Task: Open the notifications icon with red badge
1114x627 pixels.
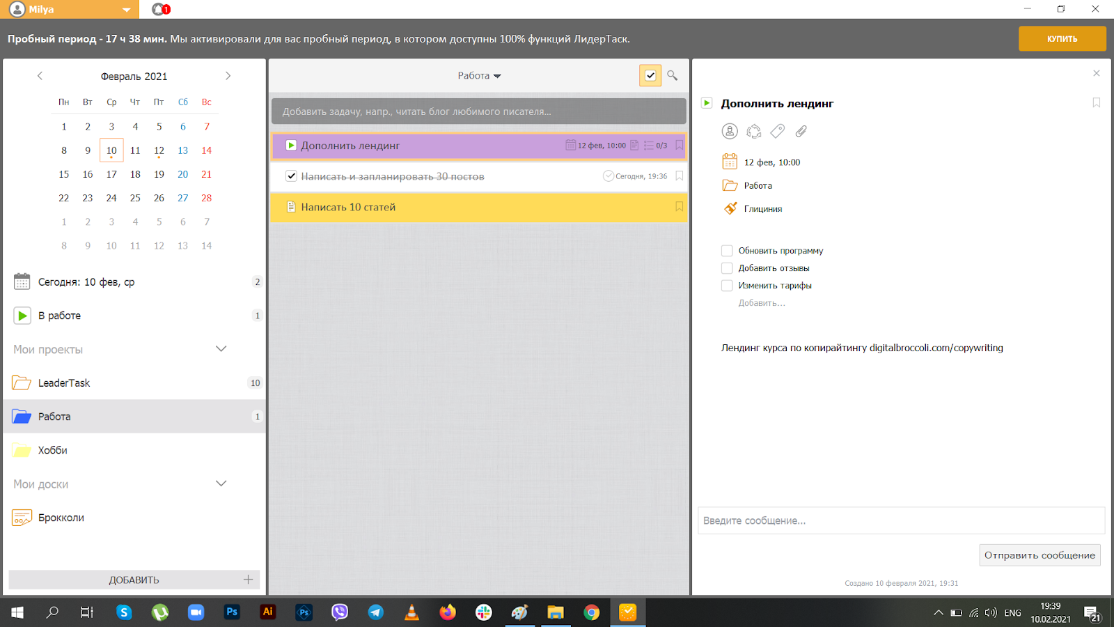Action: pyautogui.click(x=161, y=9)
